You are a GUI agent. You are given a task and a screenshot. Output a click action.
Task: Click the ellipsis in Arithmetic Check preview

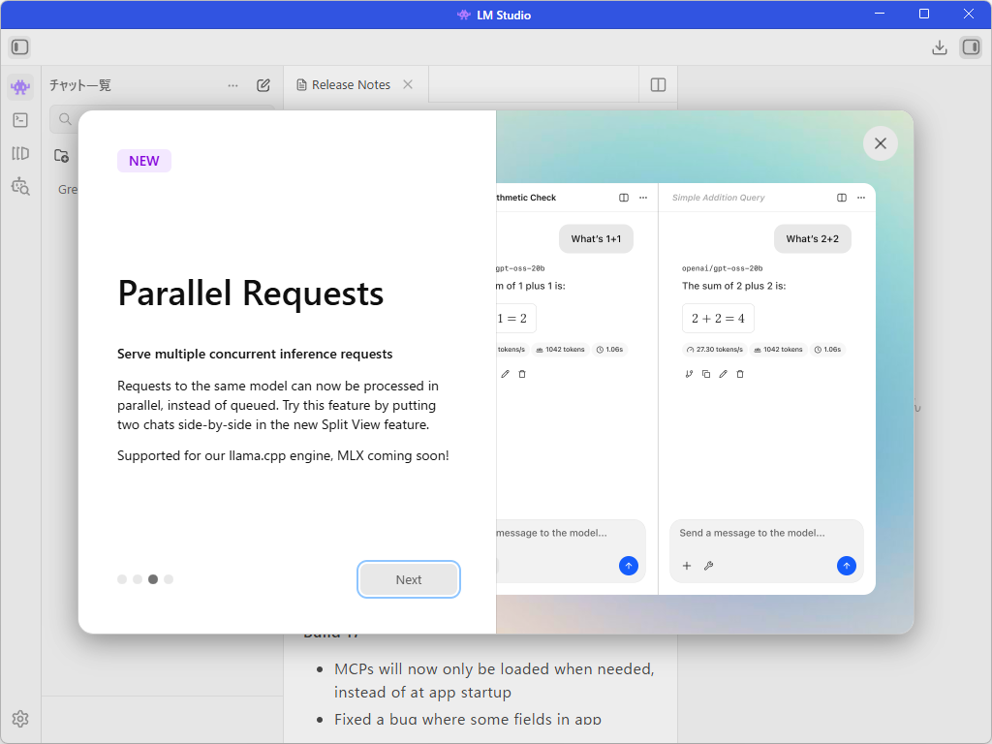(x=643, y=198)
